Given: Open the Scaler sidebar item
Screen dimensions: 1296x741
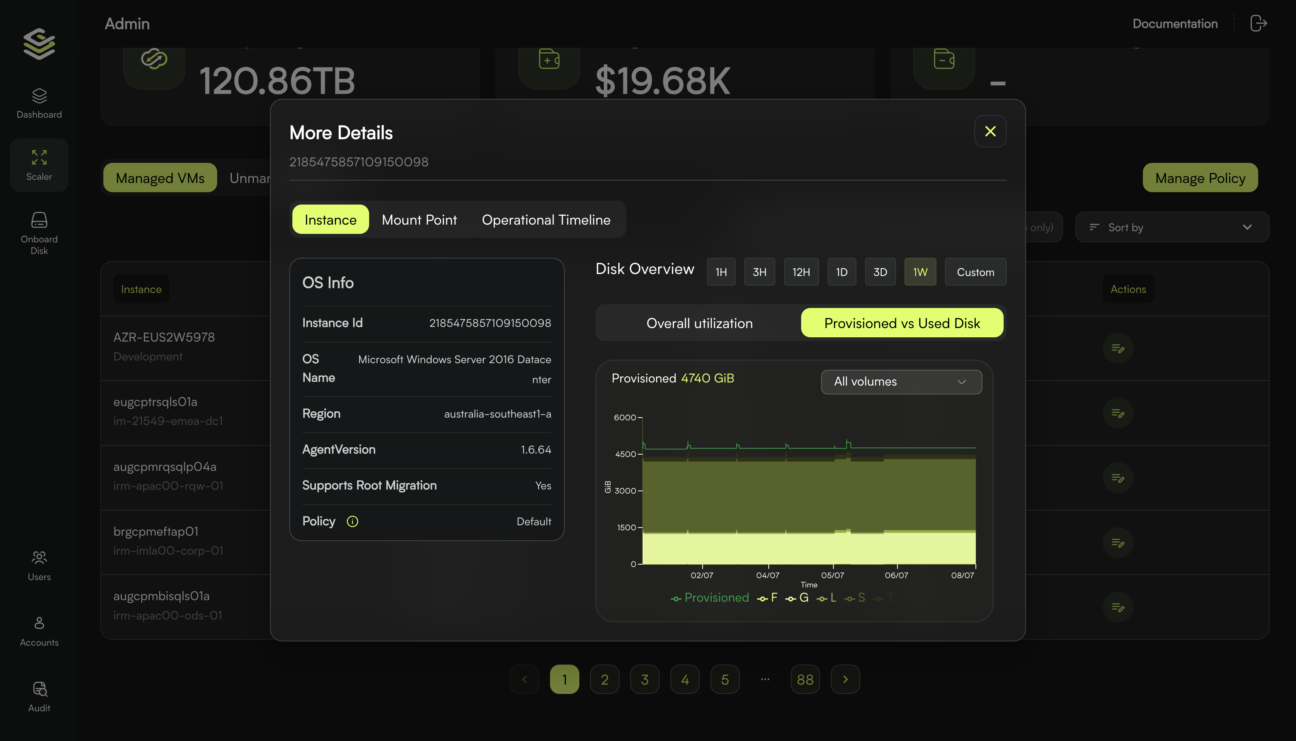Looking at the screenshot, I should point(39,166).
